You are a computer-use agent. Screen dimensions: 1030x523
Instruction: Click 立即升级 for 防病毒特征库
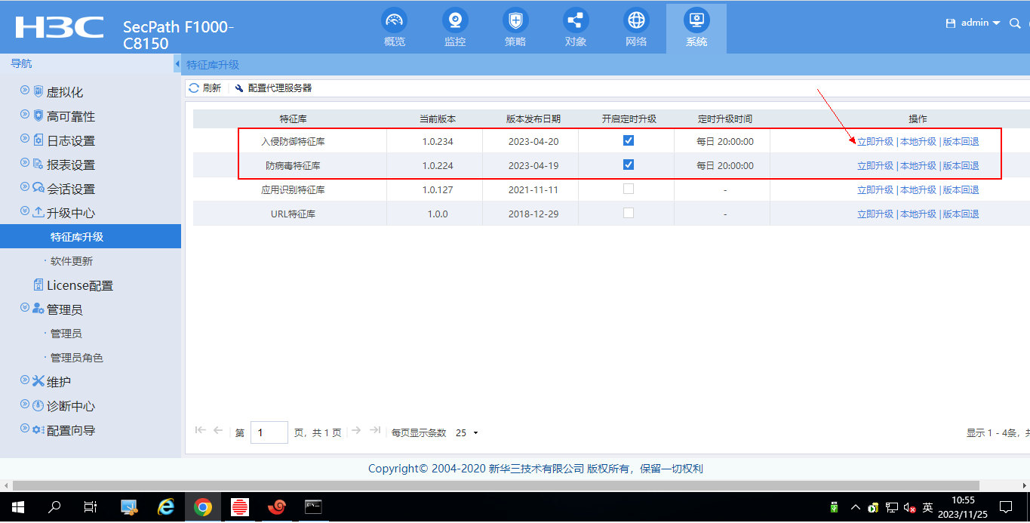coord(875,165)
